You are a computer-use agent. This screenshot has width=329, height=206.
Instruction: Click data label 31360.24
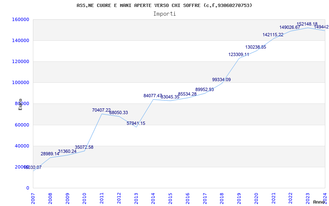tap(67, 151)
